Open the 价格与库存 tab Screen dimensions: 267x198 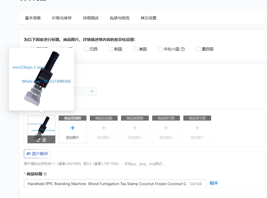click(62, 18)
